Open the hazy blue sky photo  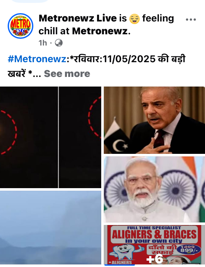51,228
